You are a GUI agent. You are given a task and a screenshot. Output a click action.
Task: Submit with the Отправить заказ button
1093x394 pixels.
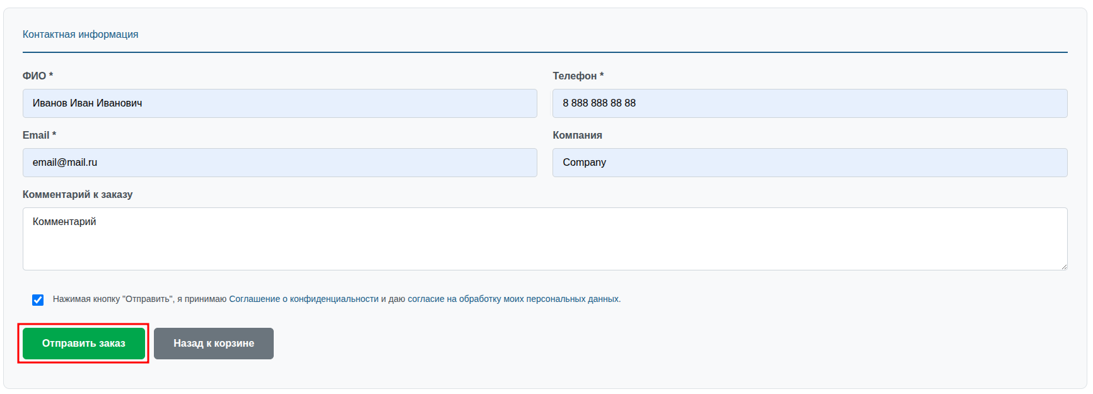click(x=84, y=344)
